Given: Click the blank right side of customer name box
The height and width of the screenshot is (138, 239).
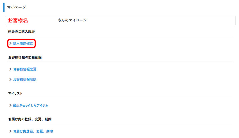Looking at the screenshot, I should click(x=169, y=20).
